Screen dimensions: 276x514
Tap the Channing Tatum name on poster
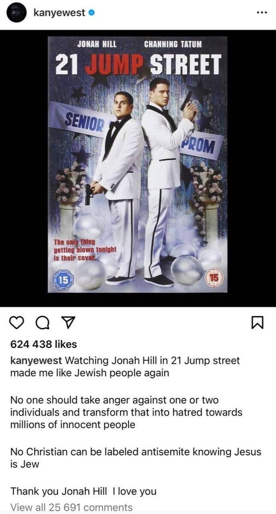tap(173, 44)
